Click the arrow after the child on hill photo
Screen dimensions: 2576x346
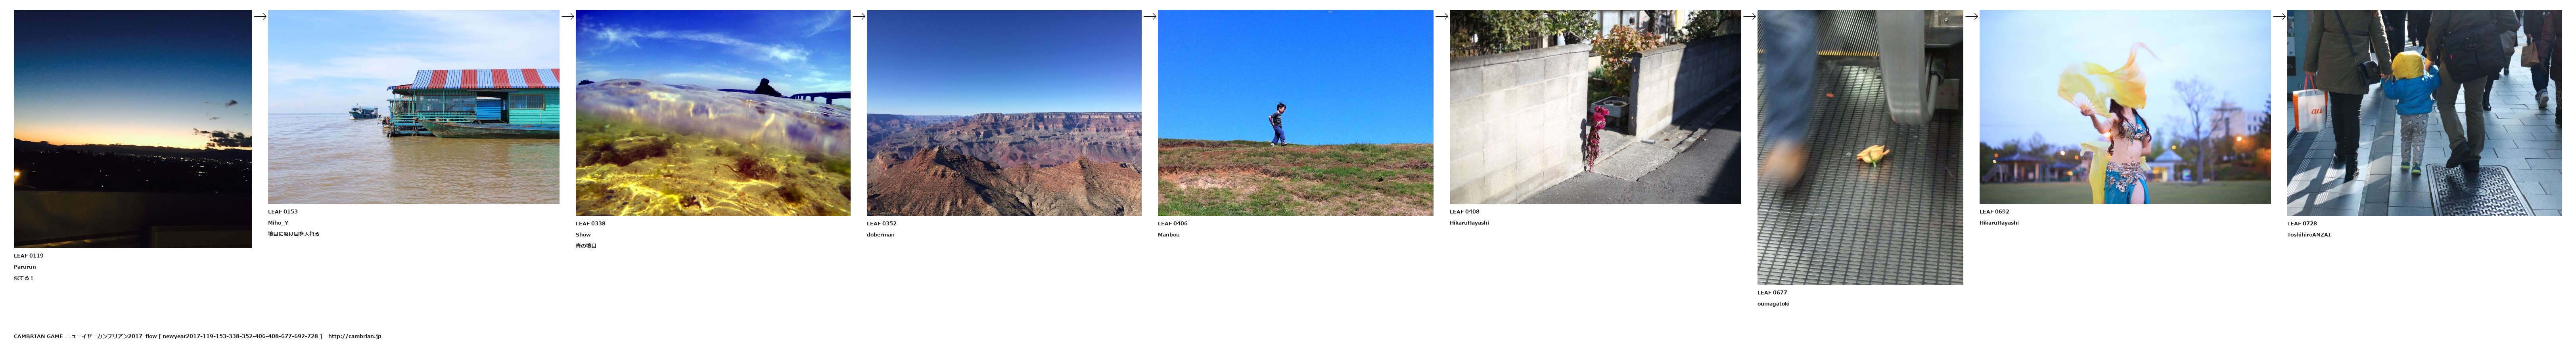(x=1442, y=16)
